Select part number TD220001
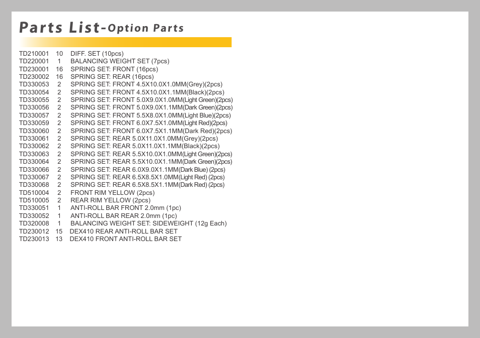480x338 pixels. point(34,61)
